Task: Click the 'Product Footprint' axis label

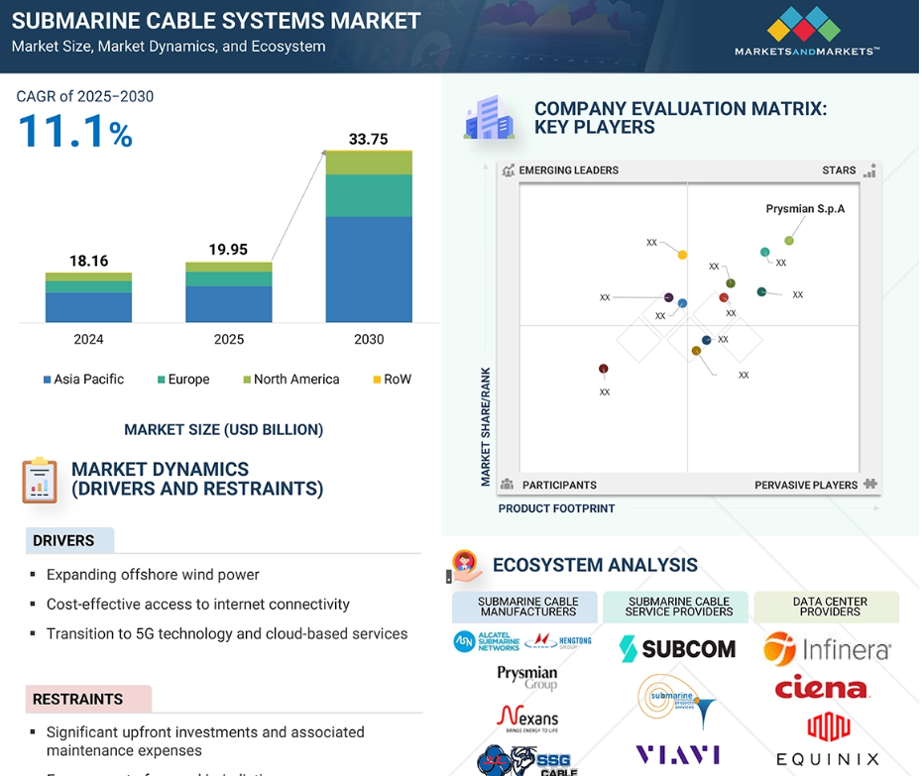Action: point(557,508)
